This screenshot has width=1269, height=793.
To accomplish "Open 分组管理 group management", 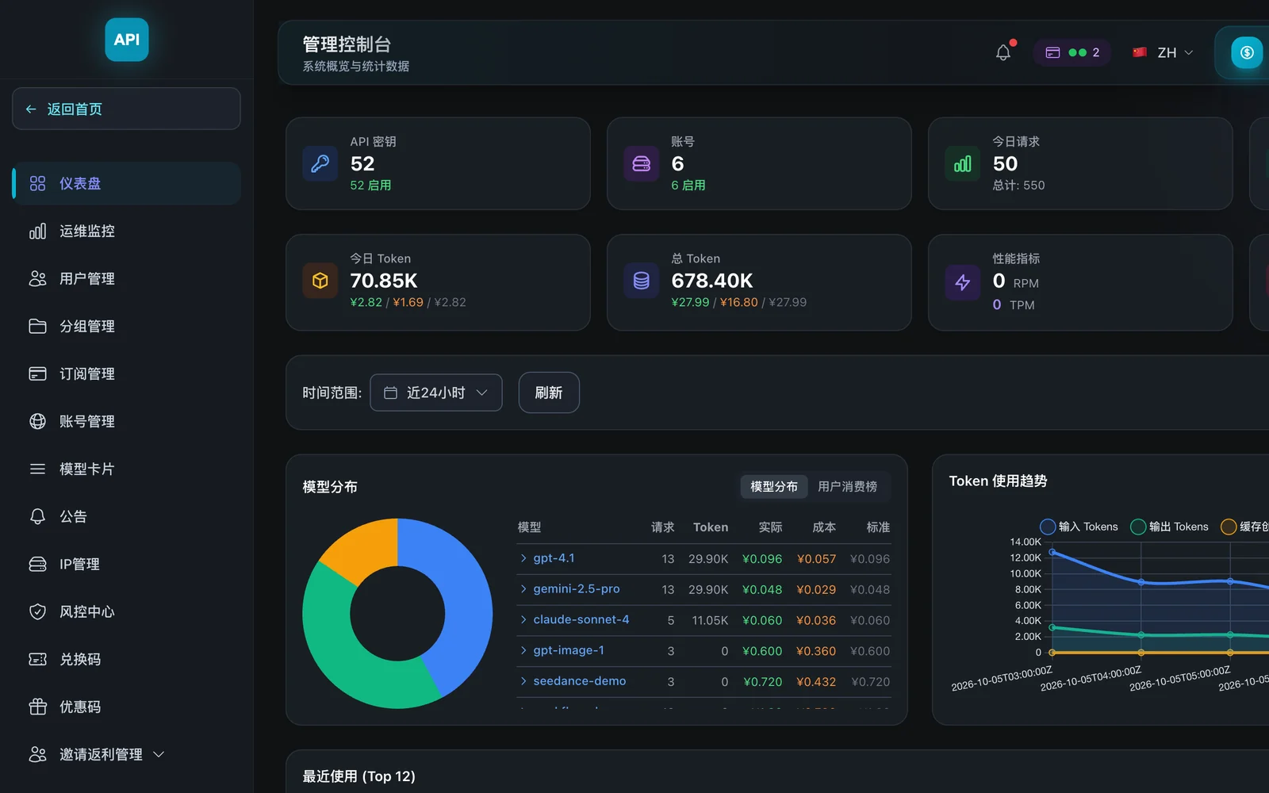I will coord(127,326).
